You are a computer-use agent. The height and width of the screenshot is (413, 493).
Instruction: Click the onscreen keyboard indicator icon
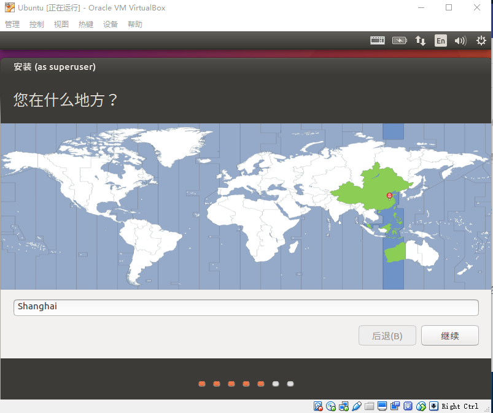(x=378, y=41)
